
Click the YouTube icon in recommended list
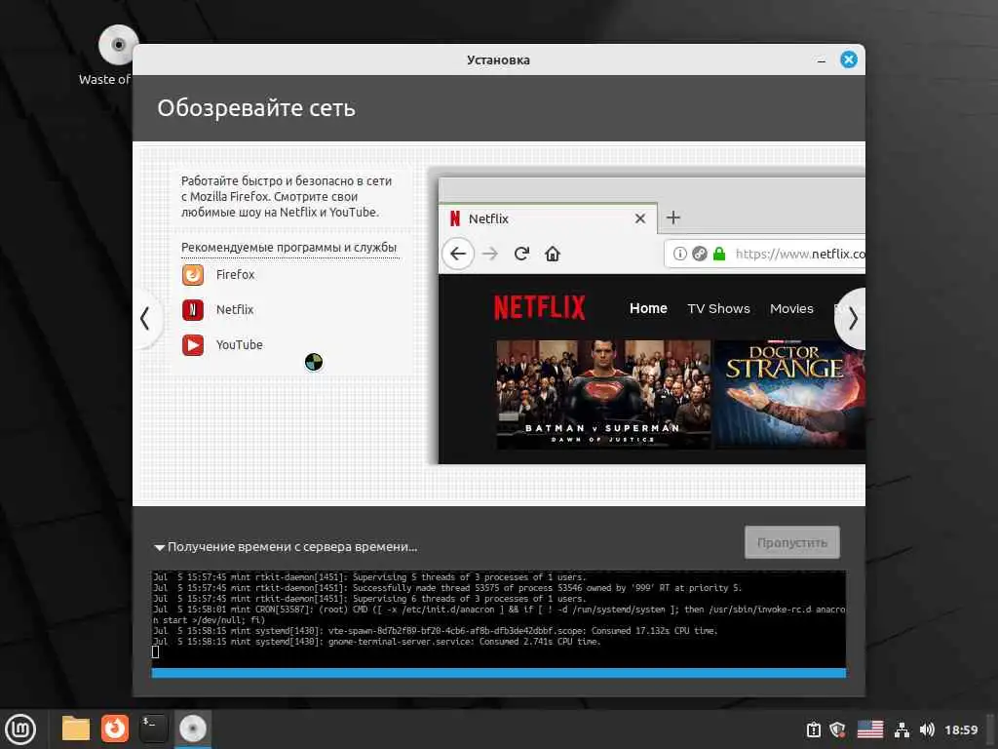tap(193, 344)
